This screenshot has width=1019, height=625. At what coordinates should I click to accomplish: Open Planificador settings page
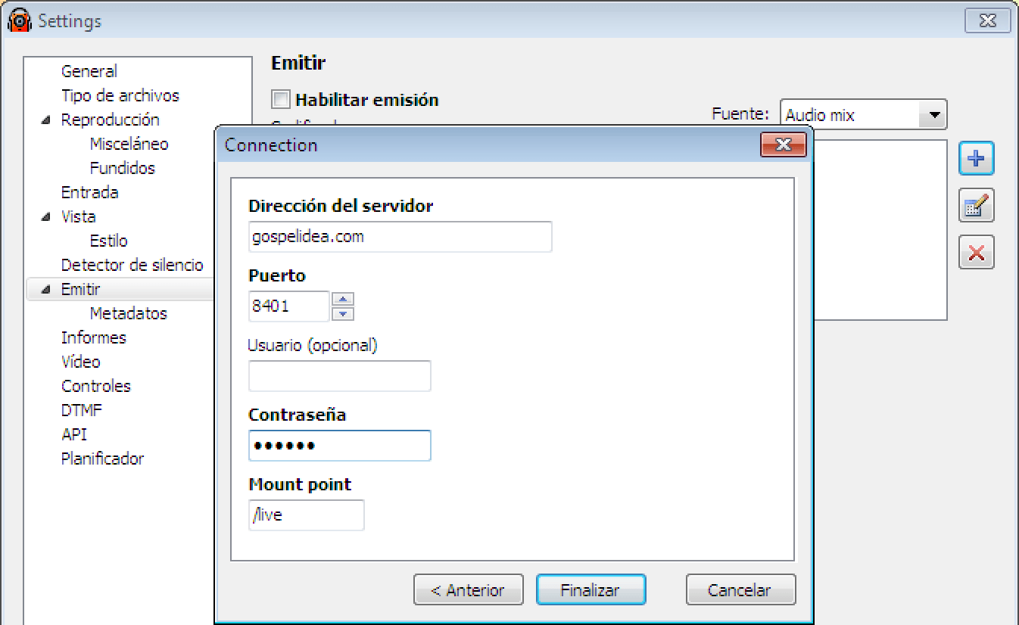click(102, 459)
